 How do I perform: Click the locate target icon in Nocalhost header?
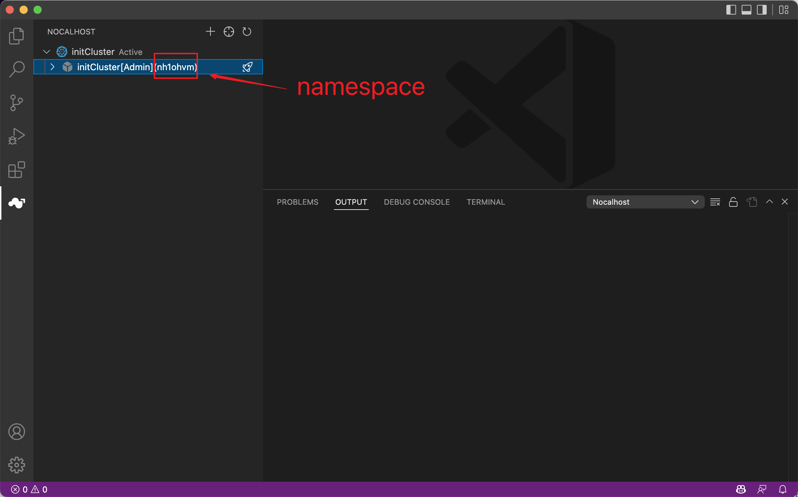click(x=229, y=32)
